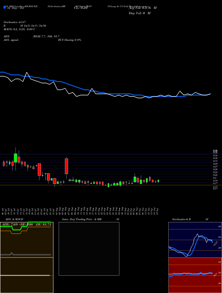Click the 'Stochastics & R' panel title

[181, 219]
